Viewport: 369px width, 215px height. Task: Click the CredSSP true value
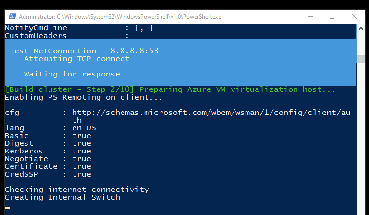click(x=82, y=174)
